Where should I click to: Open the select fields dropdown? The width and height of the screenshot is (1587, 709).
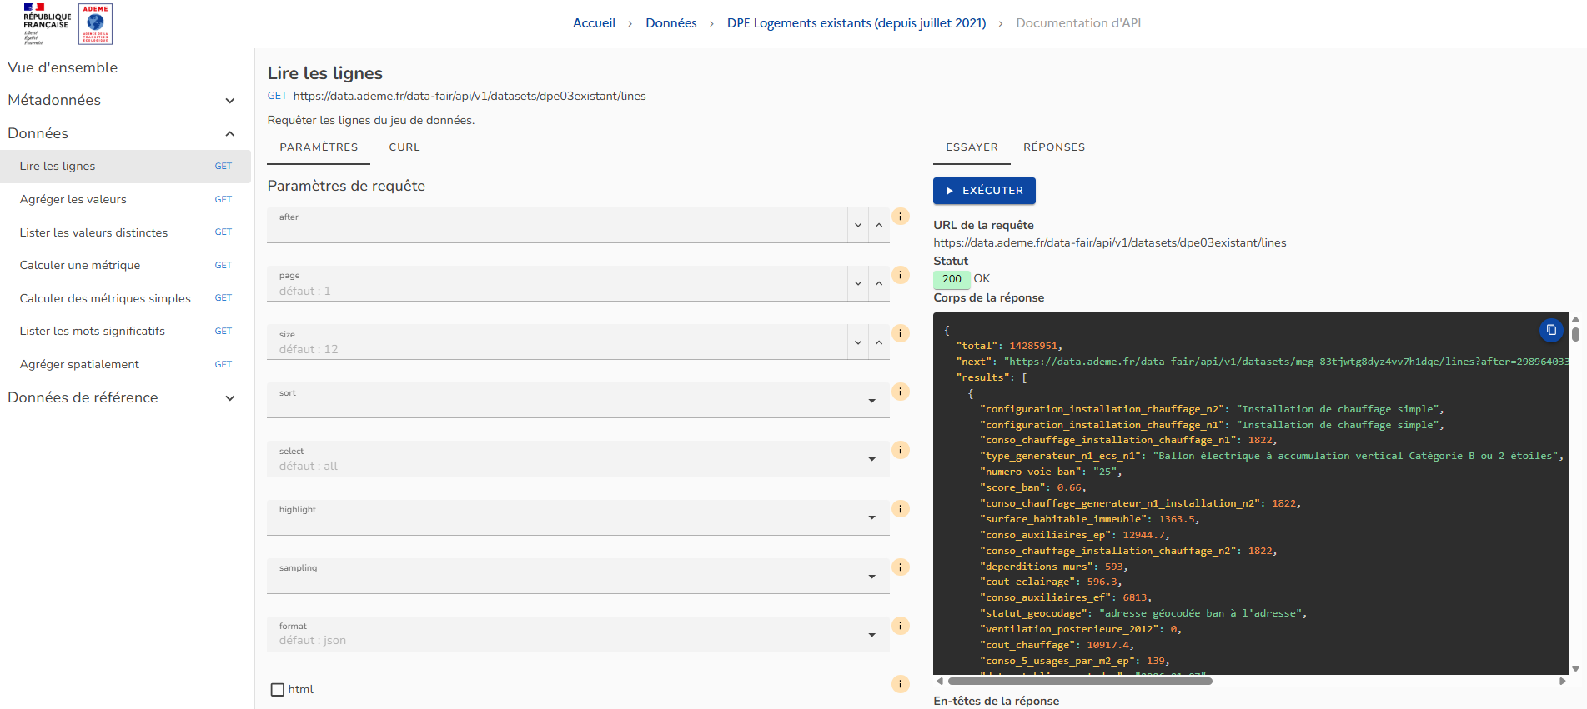point(871,459)
